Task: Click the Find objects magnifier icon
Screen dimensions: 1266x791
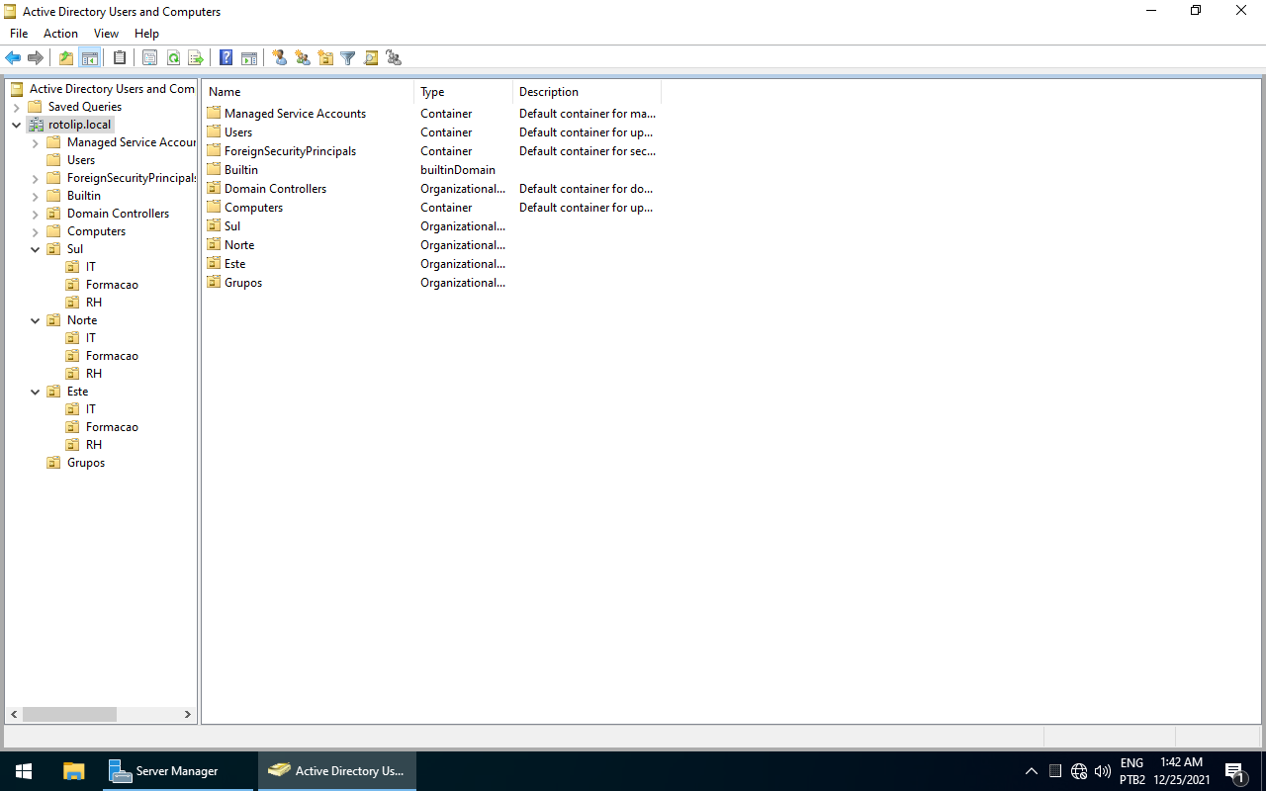Action: click(x=371, y=58)
